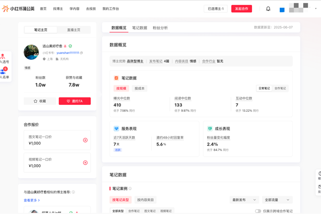This screenshot has height=214, width=321.
Task: Click the blue 服务表现 heart icon
Action: [x=116, y=128]
